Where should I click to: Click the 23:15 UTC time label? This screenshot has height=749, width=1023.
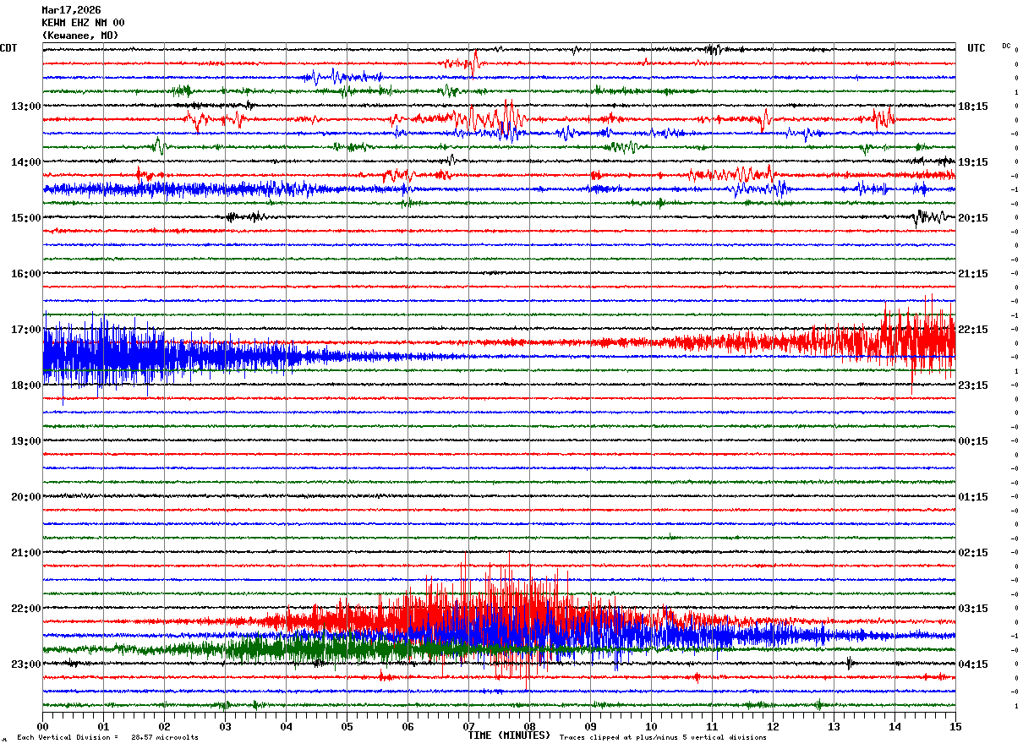[973, 385]
